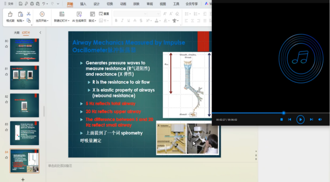
Task: Switch to the Animation (动画) ribbon tab
Action: click(x=123, y=4)
